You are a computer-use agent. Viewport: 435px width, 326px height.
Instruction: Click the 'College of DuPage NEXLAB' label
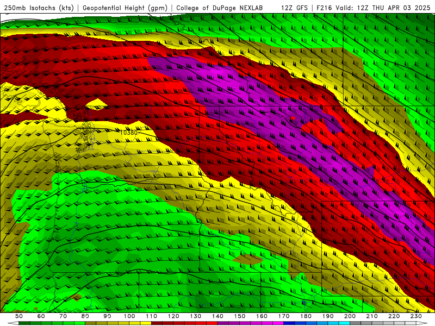tap(219, 8)
